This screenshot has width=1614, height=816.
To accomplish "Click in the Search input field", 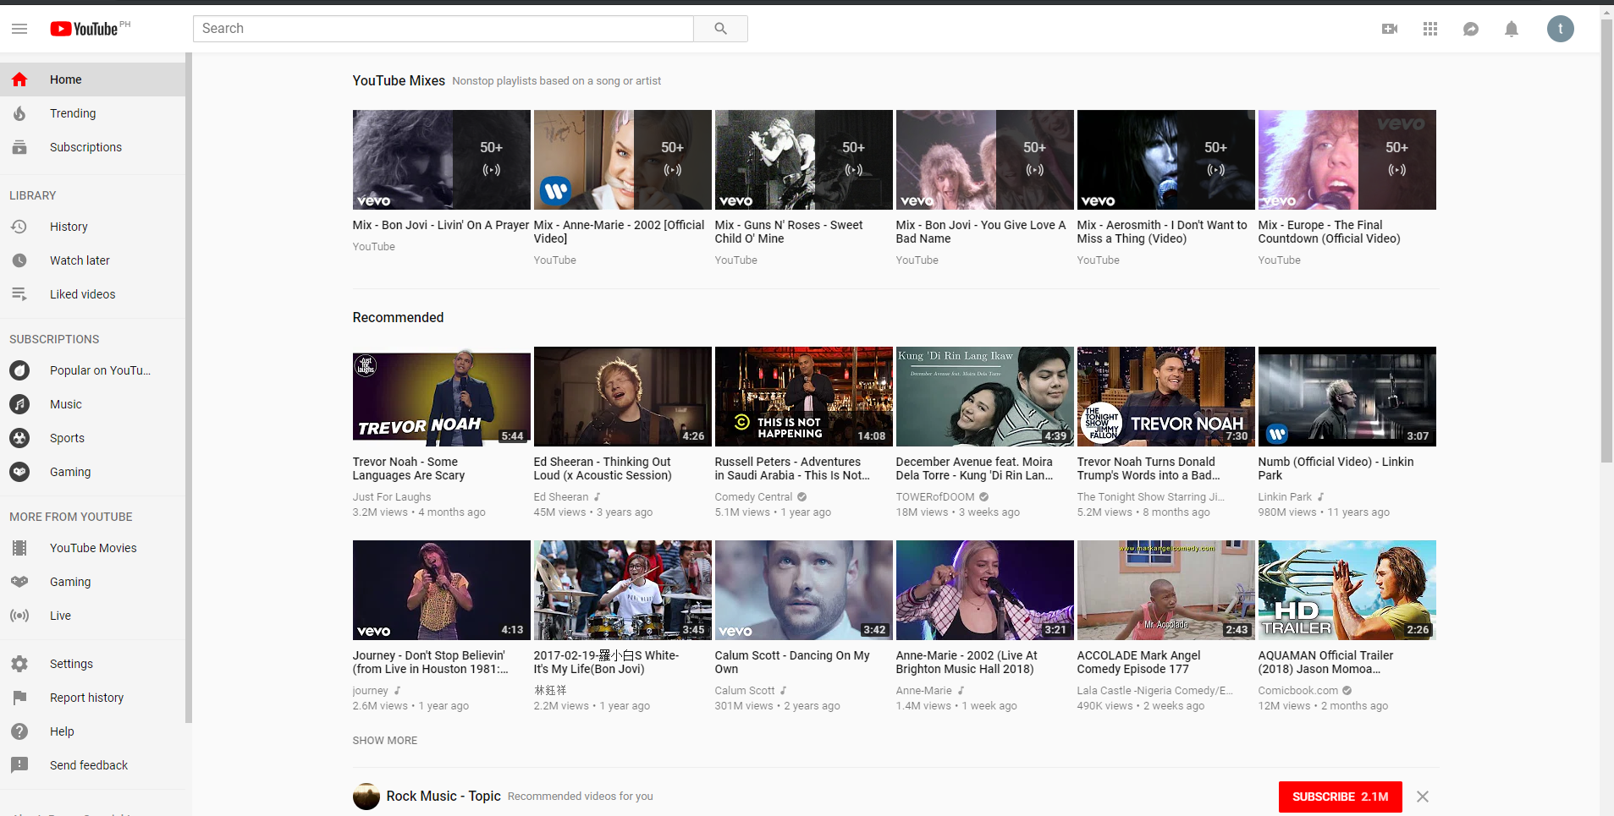I will tap(443, 29).
